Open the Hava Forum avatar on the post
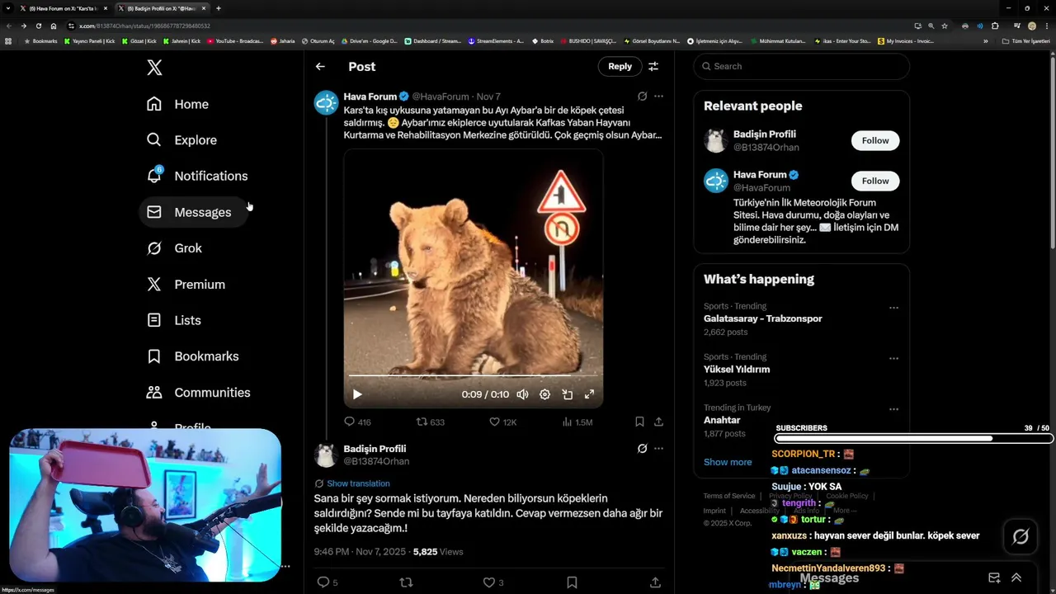 click(327, 103)
